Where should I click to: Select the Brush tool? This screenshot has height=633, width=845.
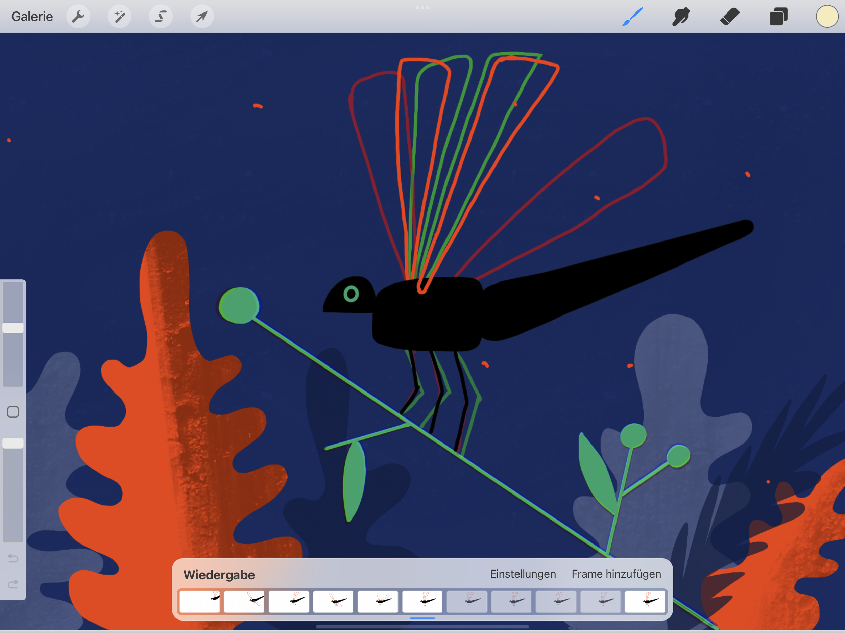click(632, 17)
